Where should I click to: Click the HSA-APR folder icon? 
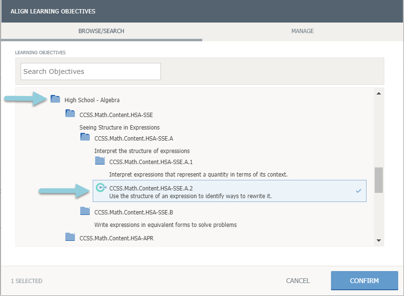70,237
